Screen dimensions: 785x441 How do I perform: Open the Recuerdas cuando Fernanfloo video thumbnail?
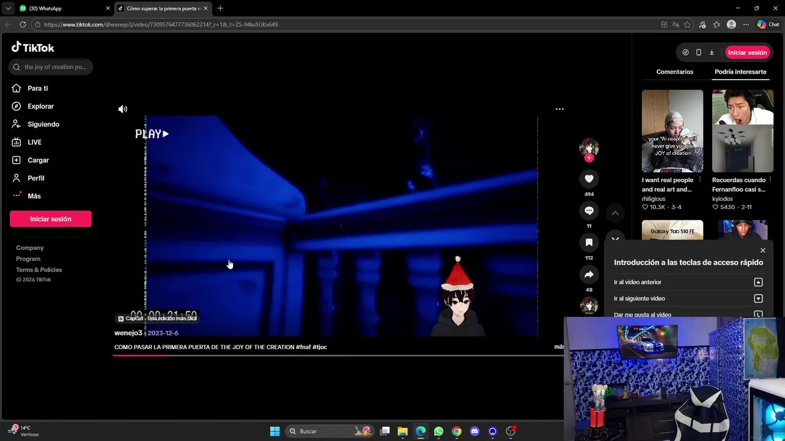pos(743,131)
